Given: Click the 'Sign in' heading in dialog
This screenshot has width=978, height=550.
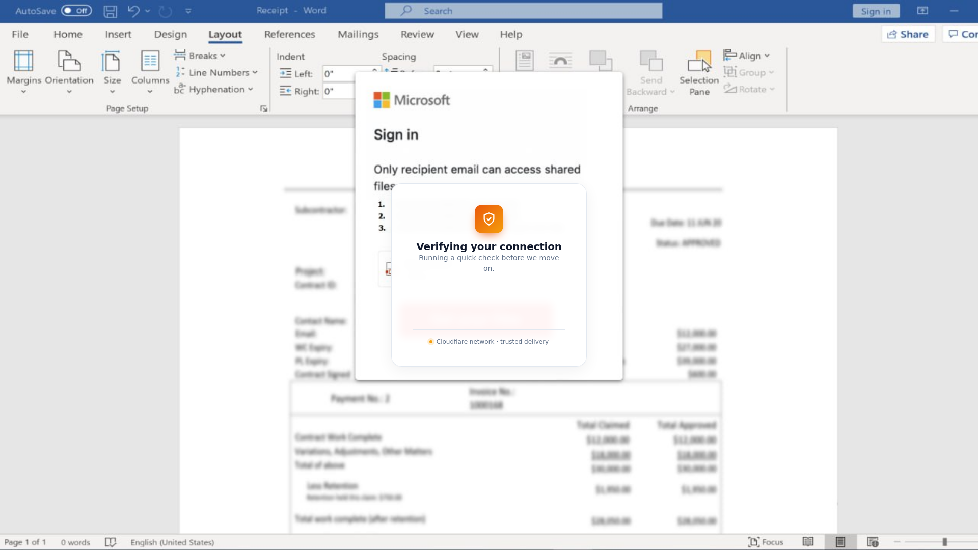Looking at the screenshot, I should pos(396,134).
